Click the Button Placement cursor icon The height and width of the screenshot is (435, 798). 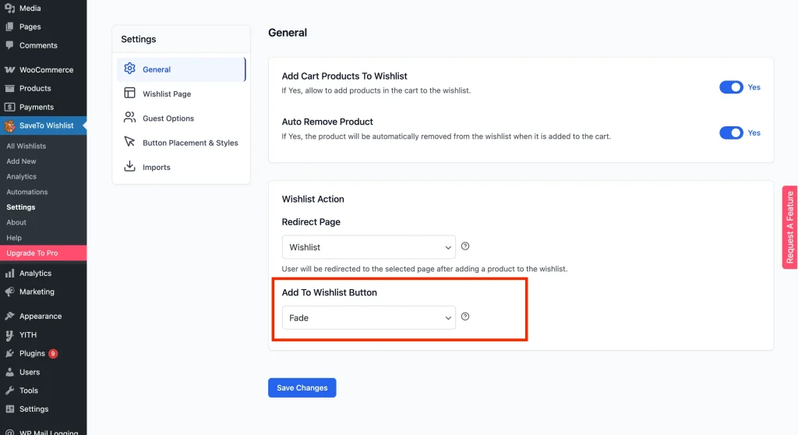click(130, 142)
